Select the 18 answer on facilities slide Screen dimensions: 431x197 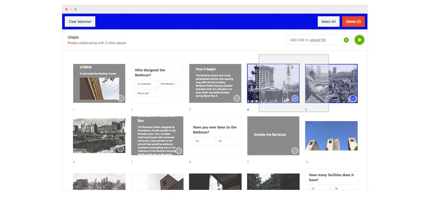[x=343, y=188]
